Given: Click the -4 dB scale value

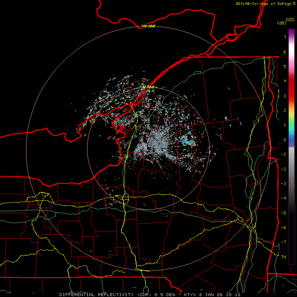Looking at the screenshot, I should tap(283, 198).
